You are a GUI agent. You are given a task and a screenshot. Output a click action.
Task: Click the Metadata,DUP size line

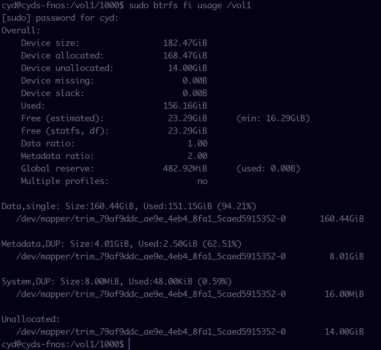click(x=121, y=244)
